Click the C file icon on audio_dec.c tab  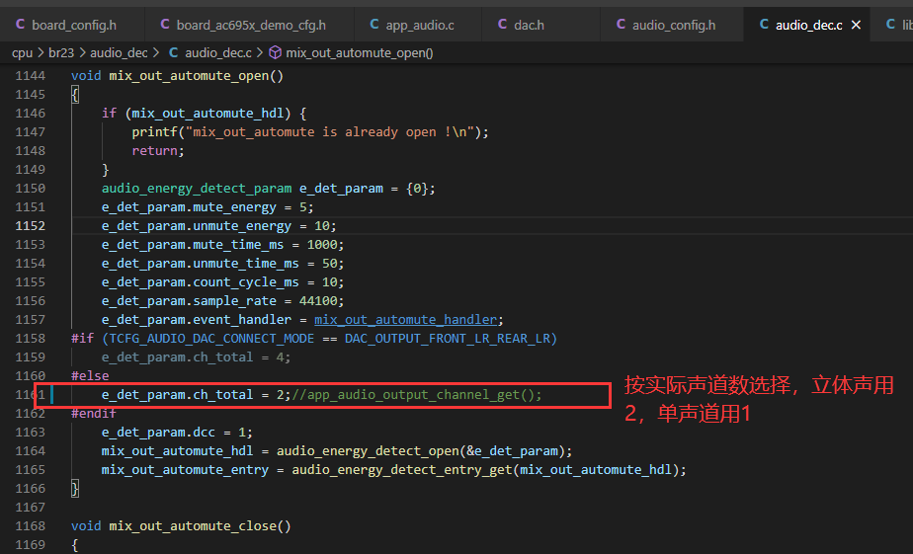tap(764, 25)
